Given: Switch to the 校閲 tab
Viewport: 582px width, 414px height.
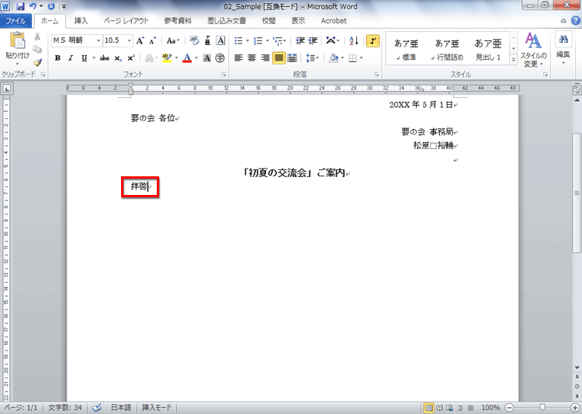Looking at the screenshot, I should point(268,21).
